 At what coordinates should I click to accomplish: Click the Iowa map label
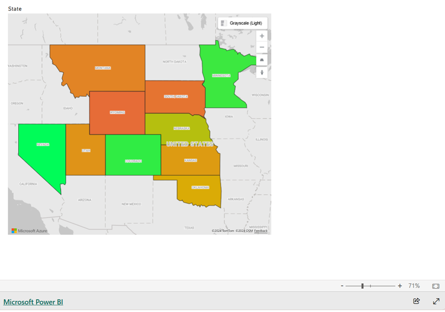[x=229, y=116]
